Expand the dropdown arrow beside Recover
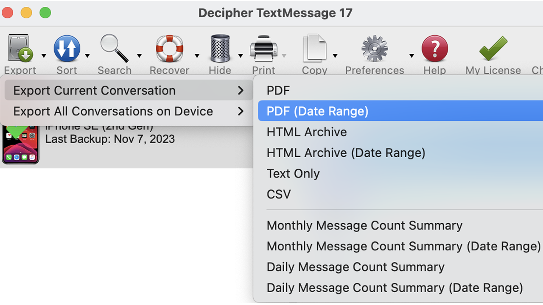The height and width of the screenshot is (305, 543). [197, 56]
